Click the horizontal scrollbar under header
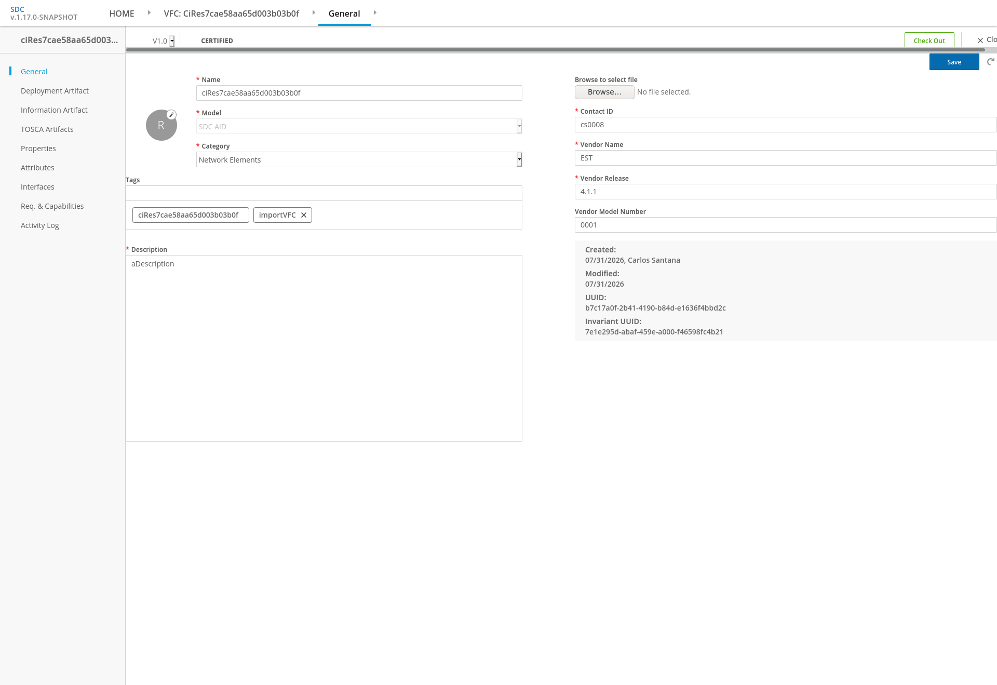 (x=555, y=50)
